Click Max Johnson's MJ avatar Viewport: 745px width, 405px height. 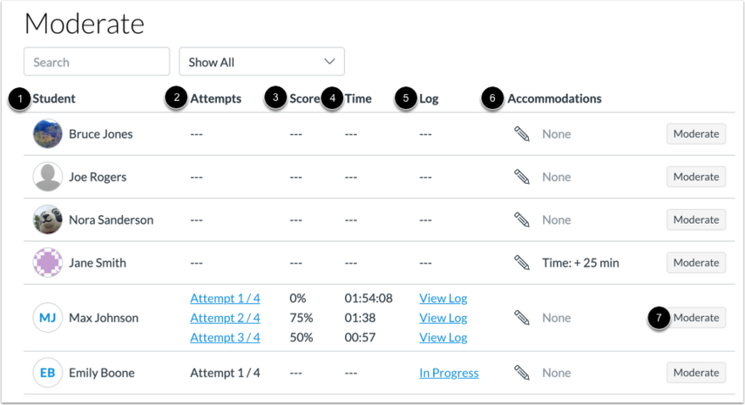[x=47, y=318]
